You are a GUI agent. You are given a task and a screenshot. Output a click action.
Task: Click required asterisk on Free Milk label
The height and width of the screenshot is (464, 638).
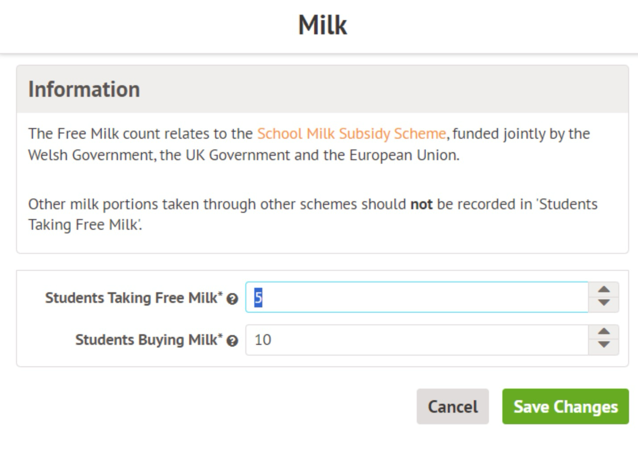coord(220,294)
